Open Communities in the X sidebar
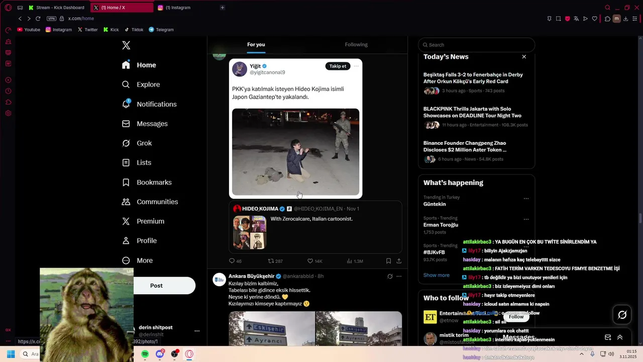 pyautogui.click(x=150, y=202)
